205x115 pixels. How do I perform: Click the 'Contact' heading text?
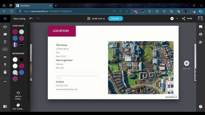(60, 82)
